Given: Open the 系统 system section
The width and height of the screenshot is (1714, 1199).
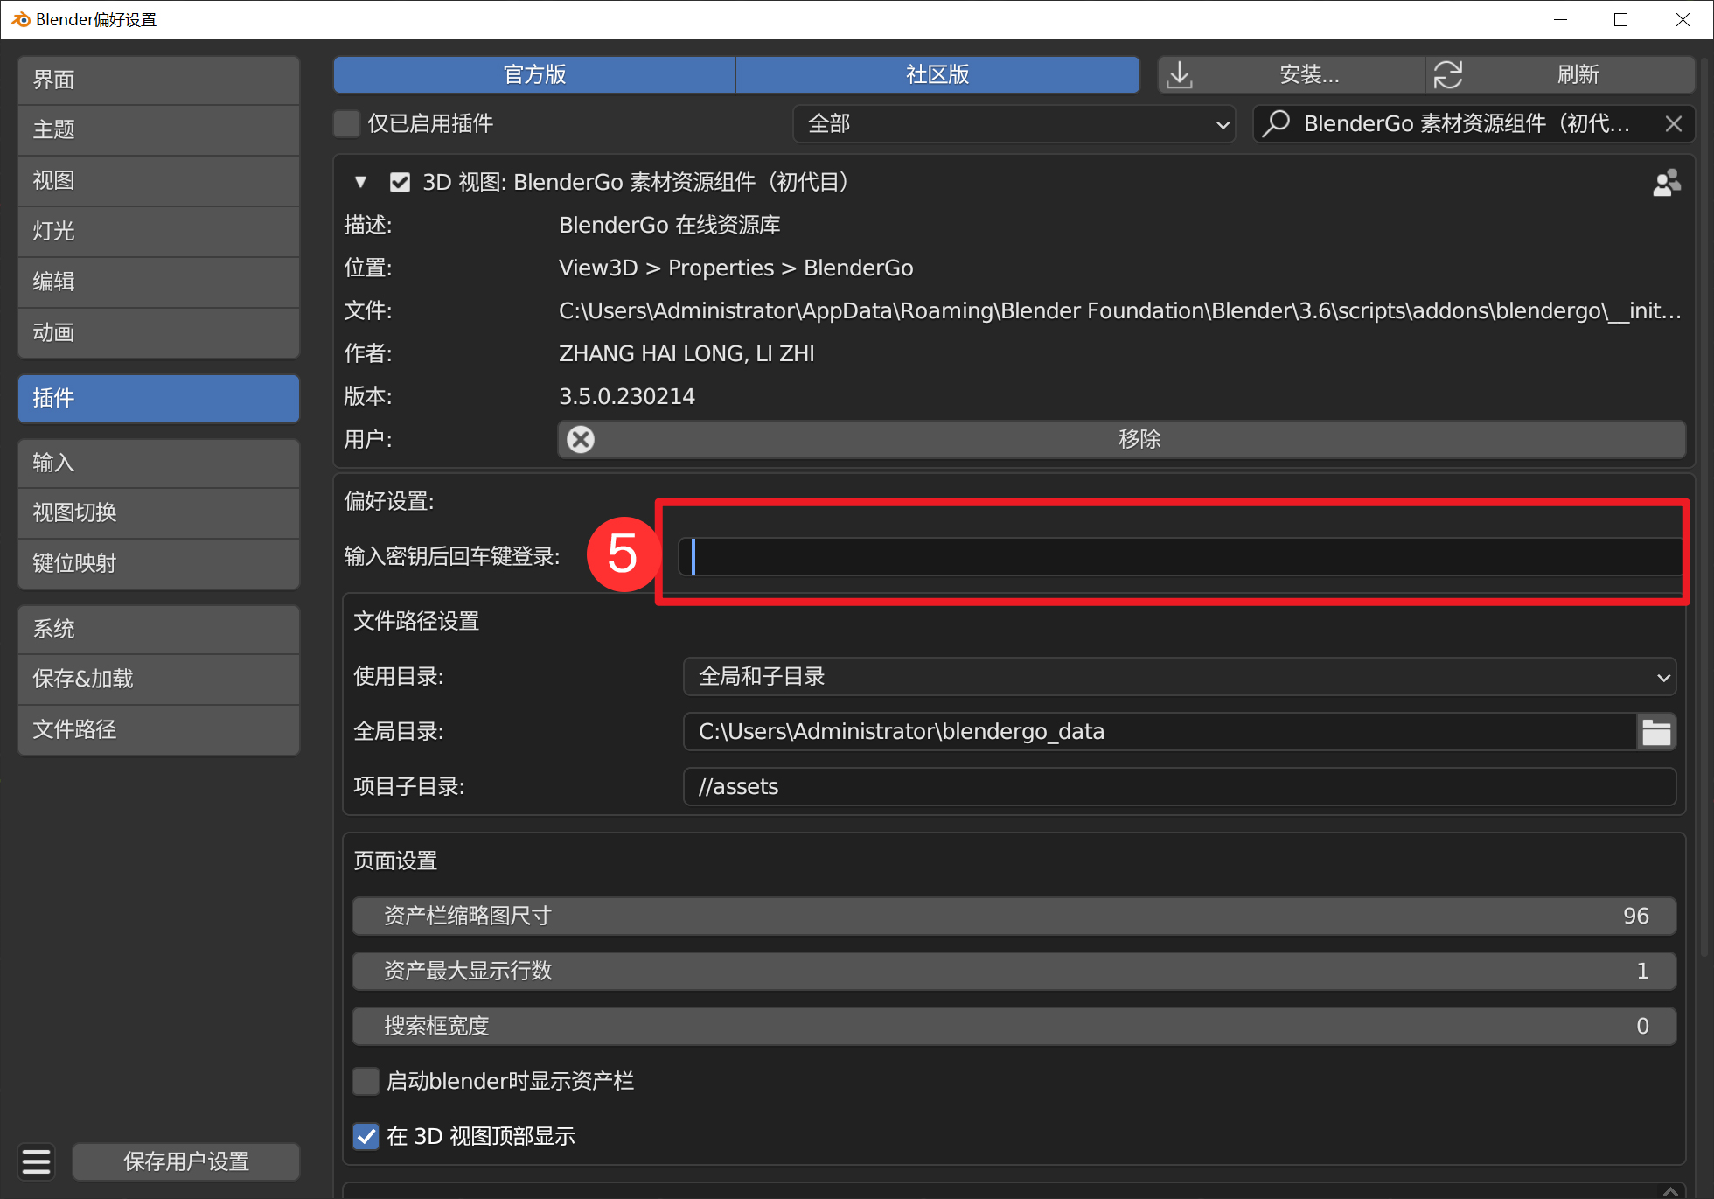Looking at the screenshot, I should coord(159,629).
